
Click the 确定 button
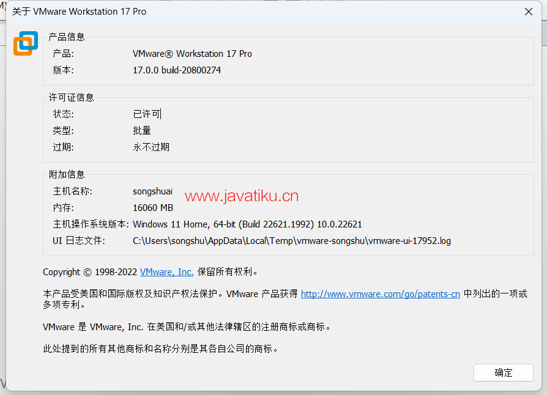coord(503,373)
